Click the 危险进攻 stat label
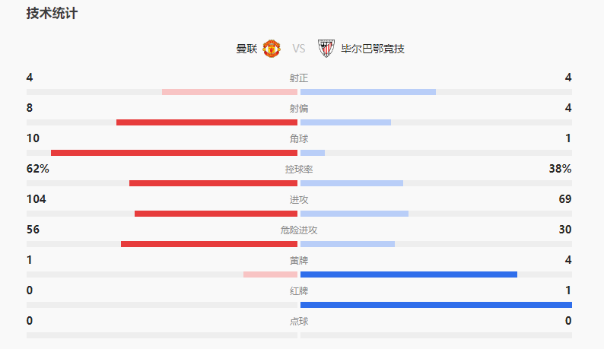This screenshot has width=604, height=349. [x=299, y=230]
